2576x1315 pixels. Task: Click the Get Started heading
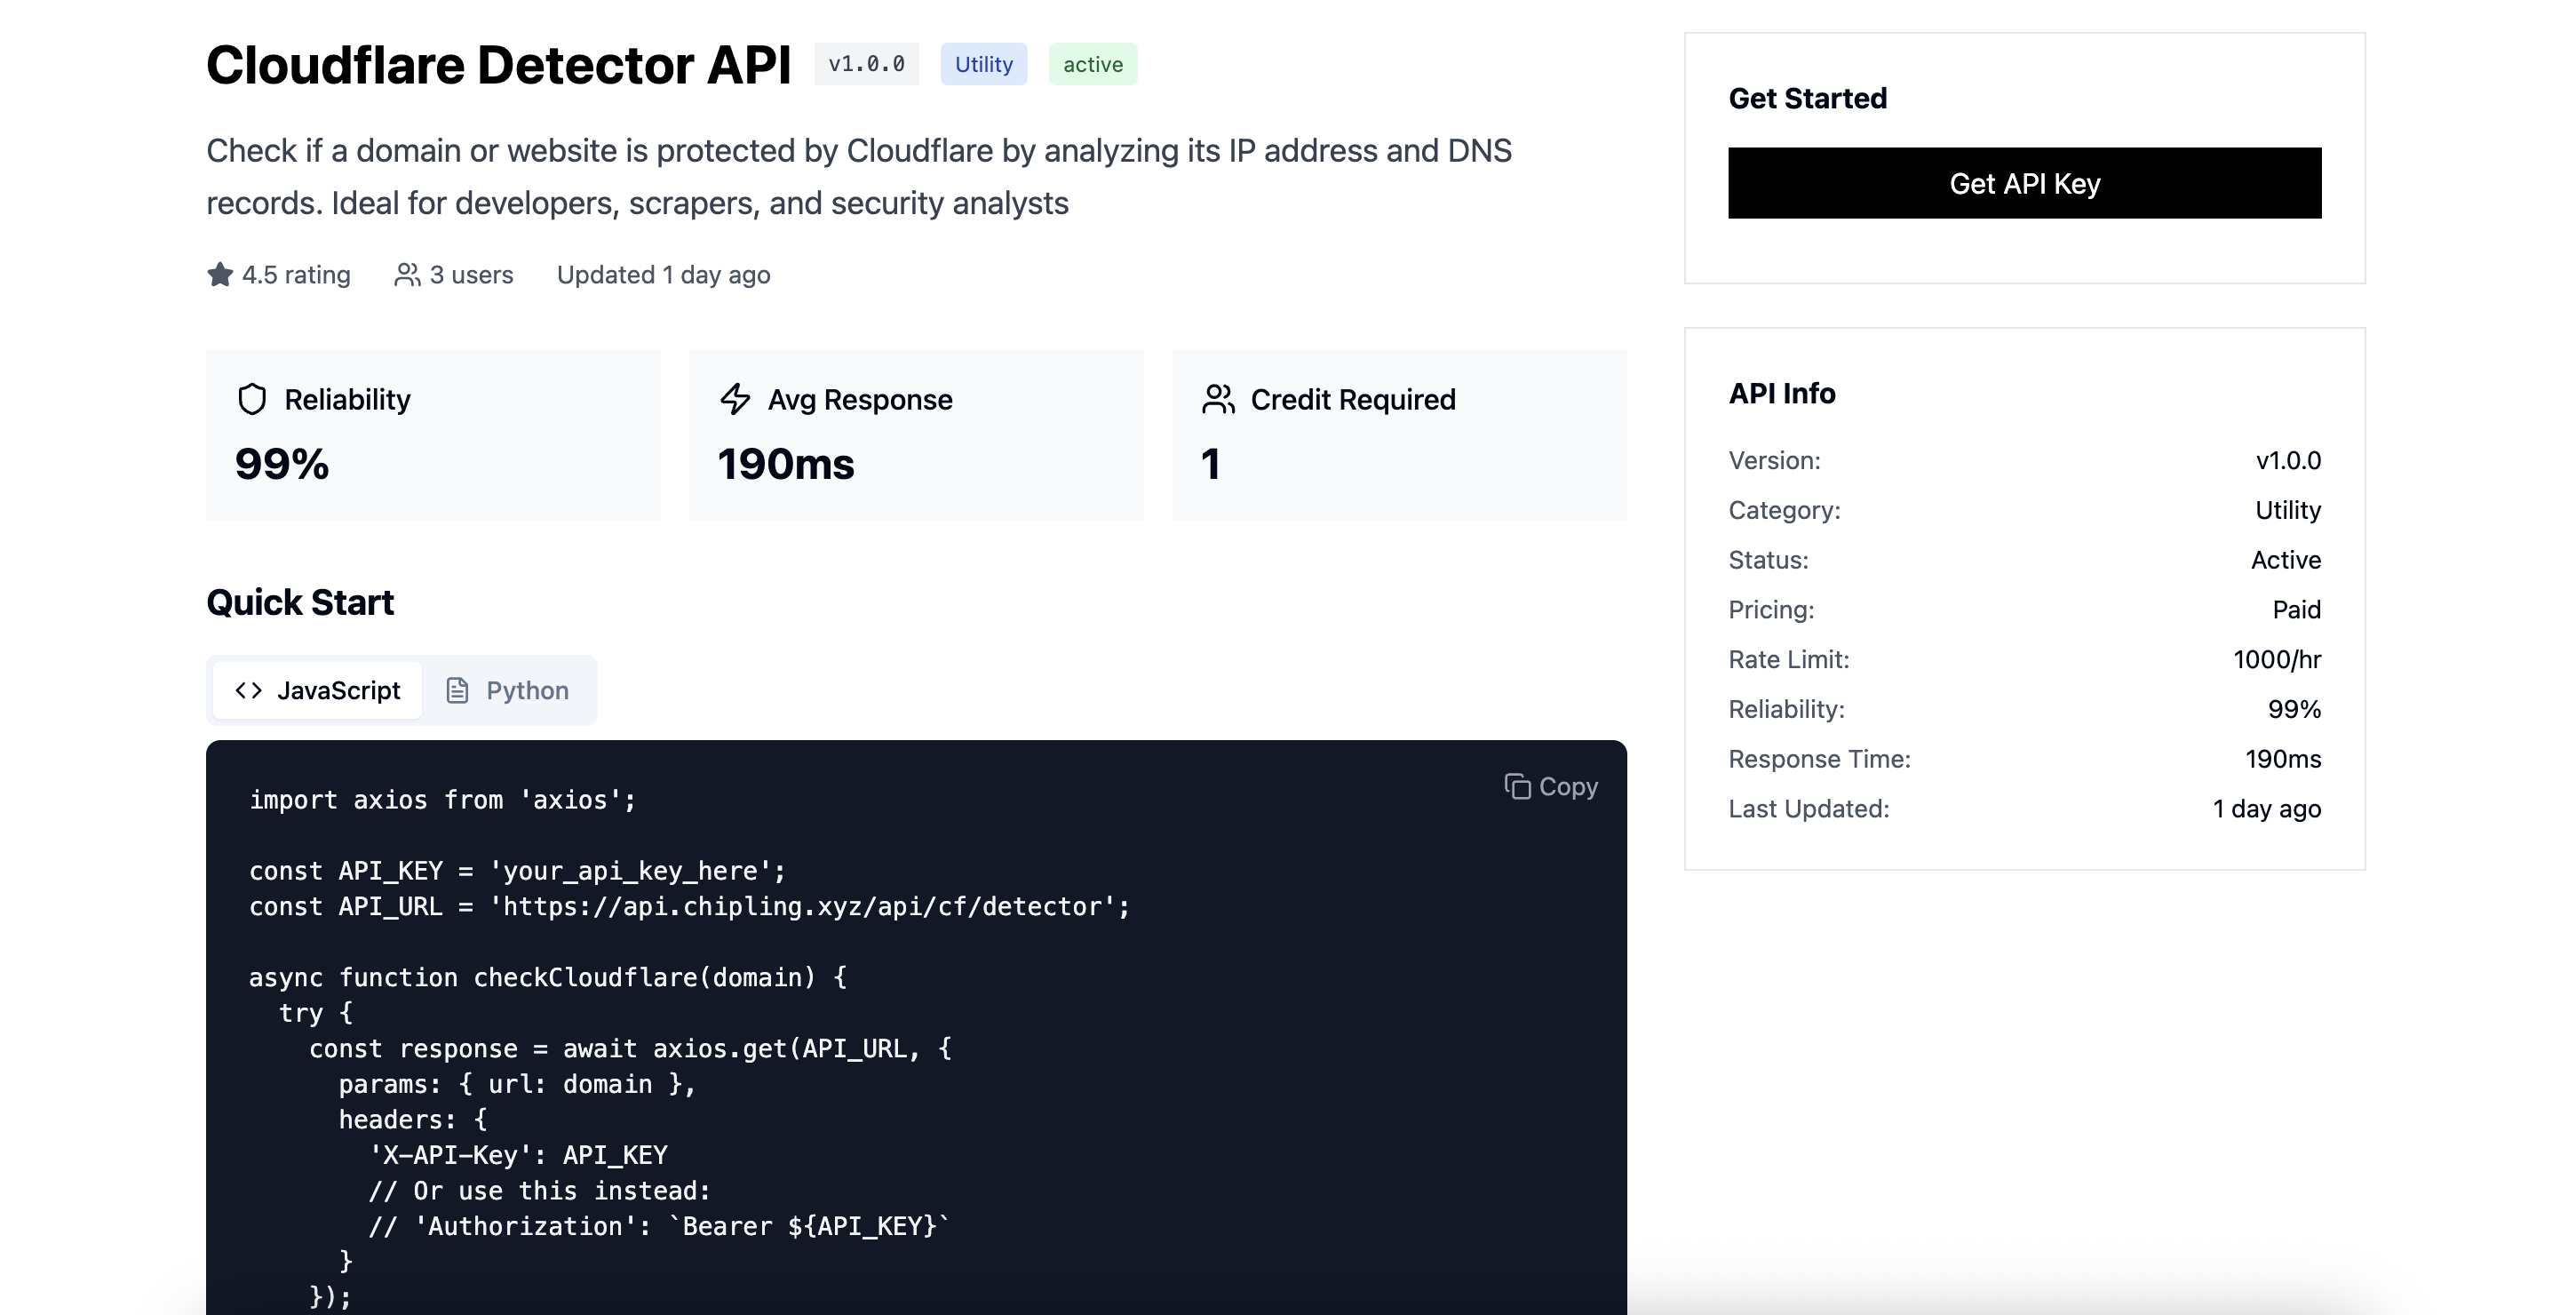tap(1807, 98)
